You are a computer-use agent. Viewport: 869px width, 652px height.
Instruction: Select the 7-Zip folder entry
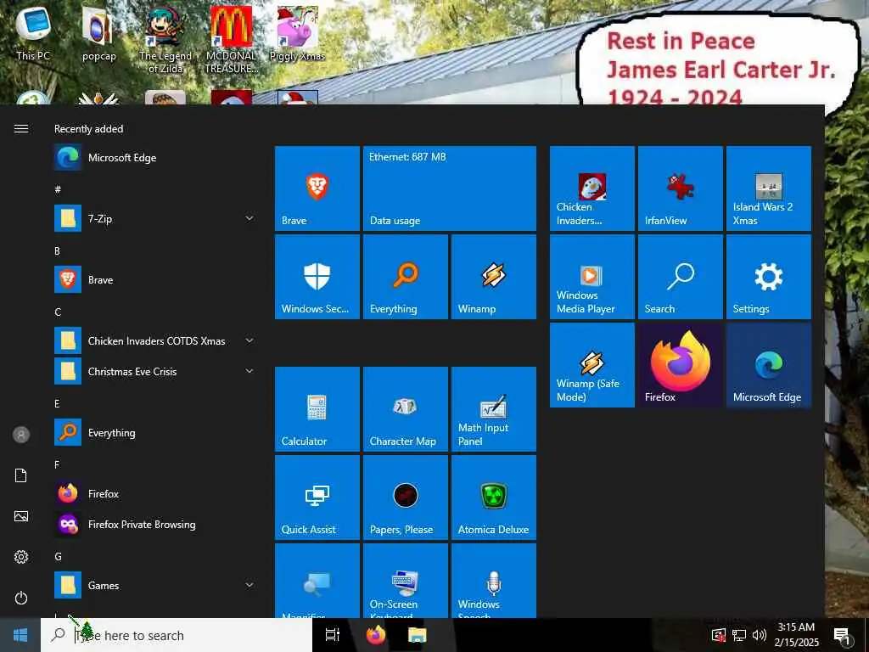pos(155,218)
